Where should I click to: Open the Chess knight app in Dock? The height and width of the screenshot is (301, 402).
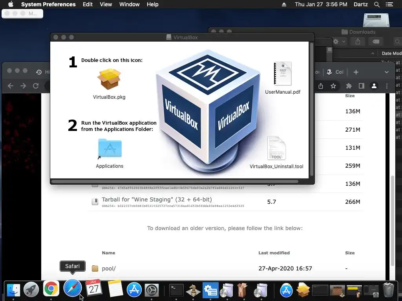[193, 290]
